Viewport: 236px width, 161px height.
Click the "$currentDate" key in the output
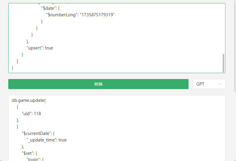point(36,133)
